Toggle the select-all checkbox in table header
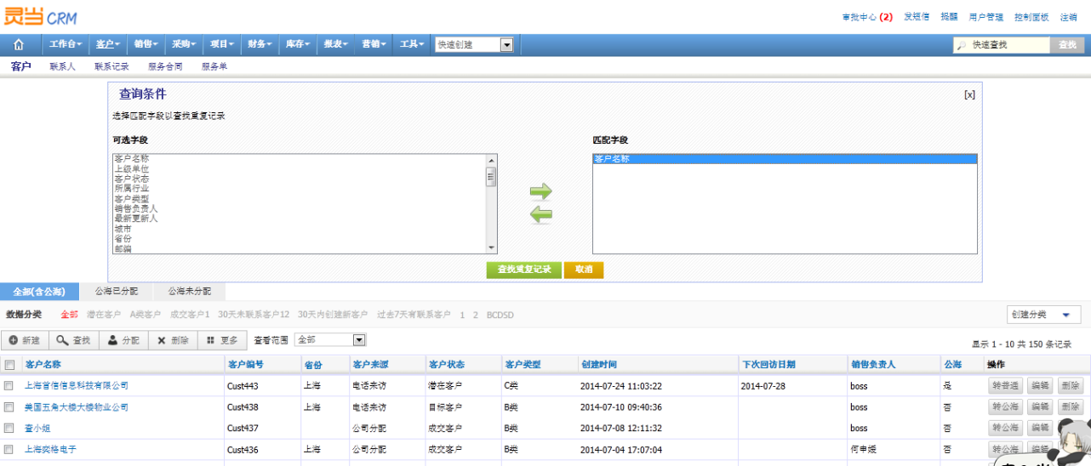Viewport: 1091px width, 466px height. [x=9, y=365]
